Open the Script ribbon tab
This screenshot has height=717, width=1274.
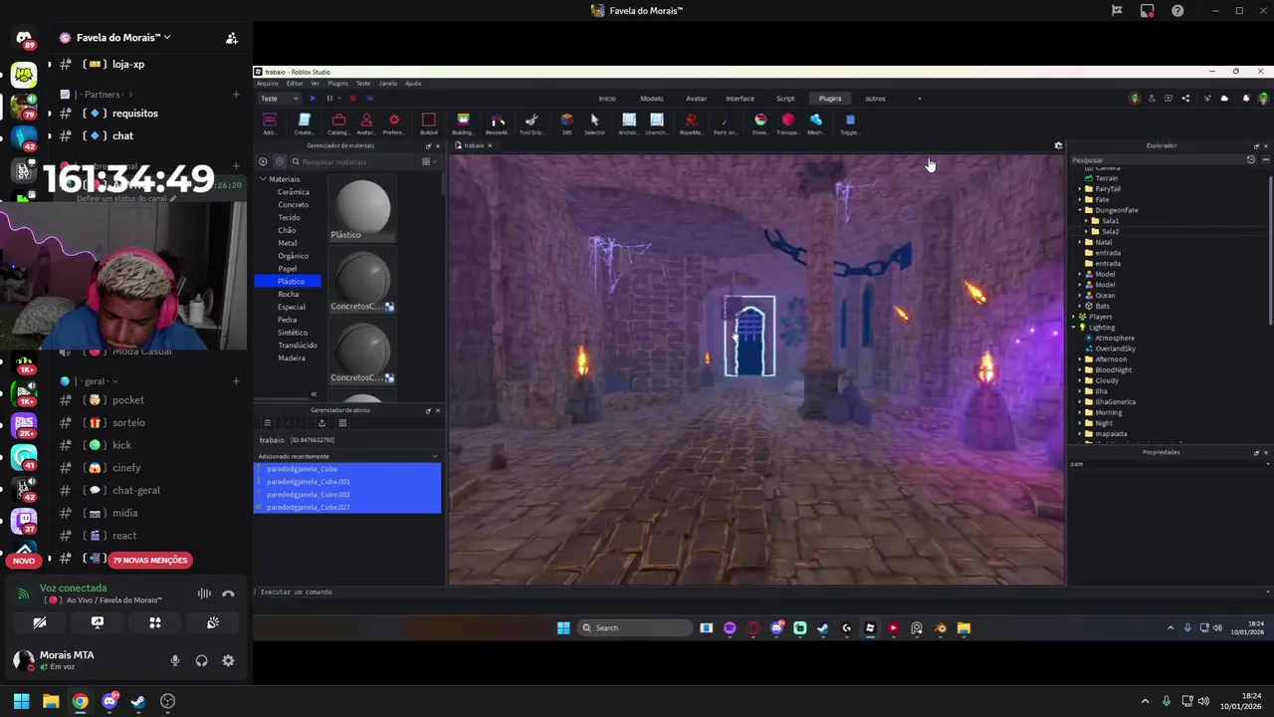click(x=785, y=99)
